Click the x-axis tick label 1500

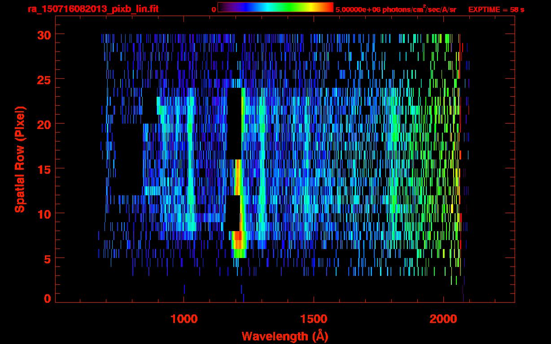click(314, 319)
